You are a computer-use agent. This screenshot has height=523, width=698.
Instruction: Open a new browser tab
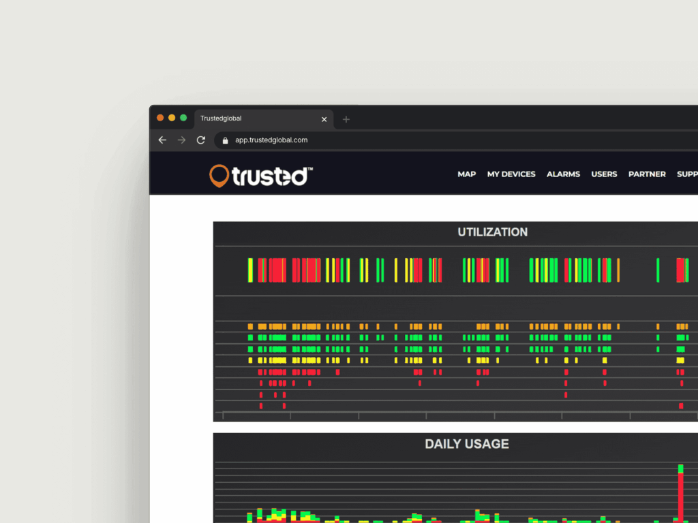click(x=346, y=119)
